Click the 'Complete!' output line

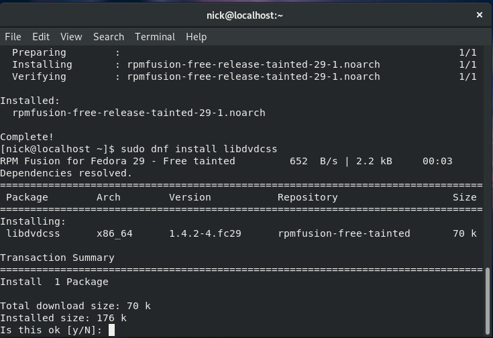pos(27,137)
